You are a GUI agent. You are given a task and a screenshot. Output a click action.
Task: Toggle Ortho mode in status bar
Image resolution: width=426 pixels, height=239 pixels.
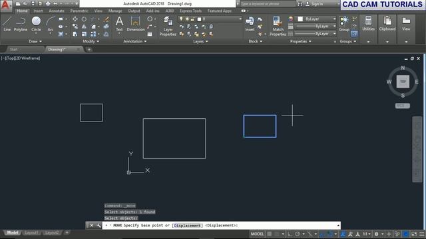pos(290,234)
